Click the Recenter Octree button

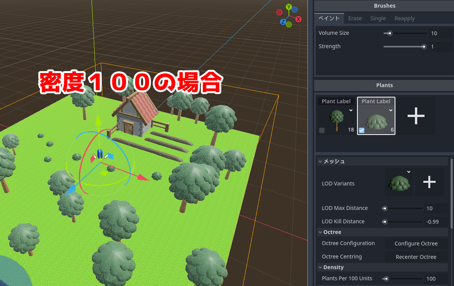click(416, 257)
